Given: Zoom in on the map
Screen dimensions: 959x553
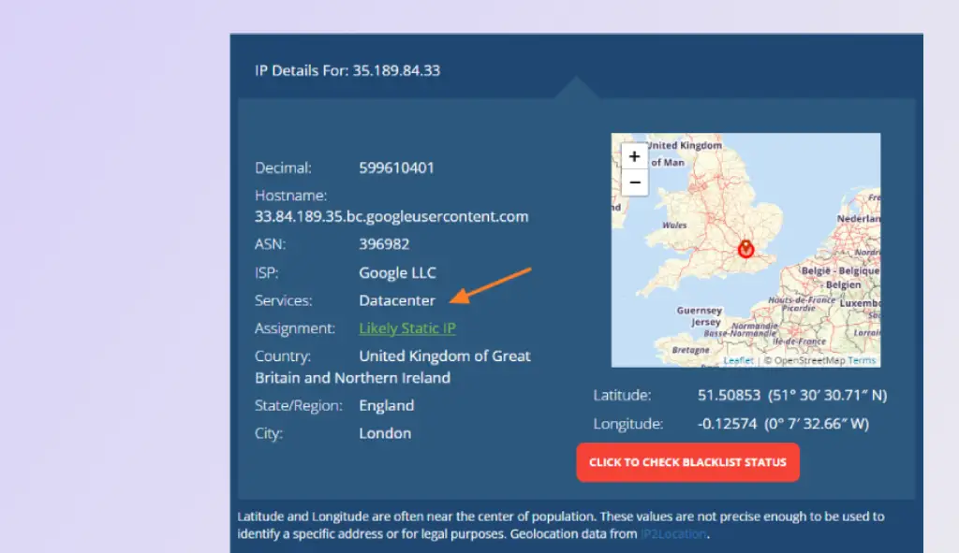Looking at the screenshot, I should [x=634, y=156].
